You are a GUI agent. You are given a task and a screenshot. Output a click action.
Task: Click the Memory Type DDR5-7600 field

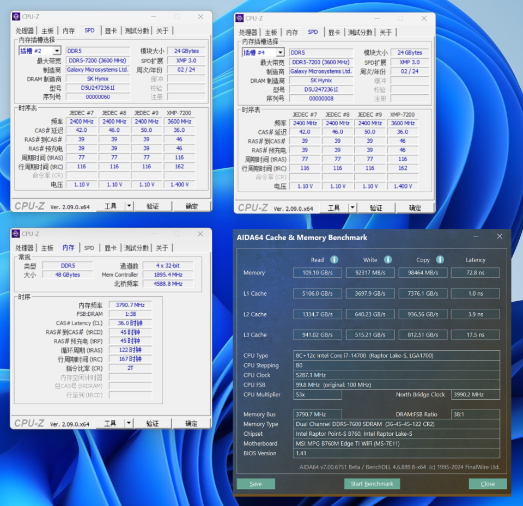pyautogui.click(x=397, y=424)
